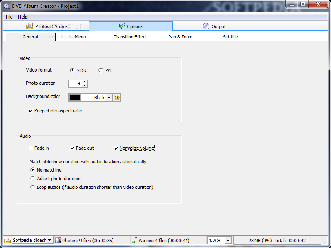Click the black background color swatch
The height and width of the screenshot is (248, 331).
point(75,98)
